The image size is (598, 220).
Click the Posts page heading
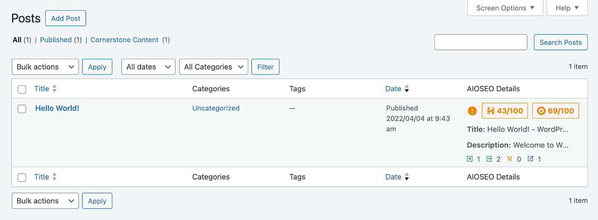[26, 18]
